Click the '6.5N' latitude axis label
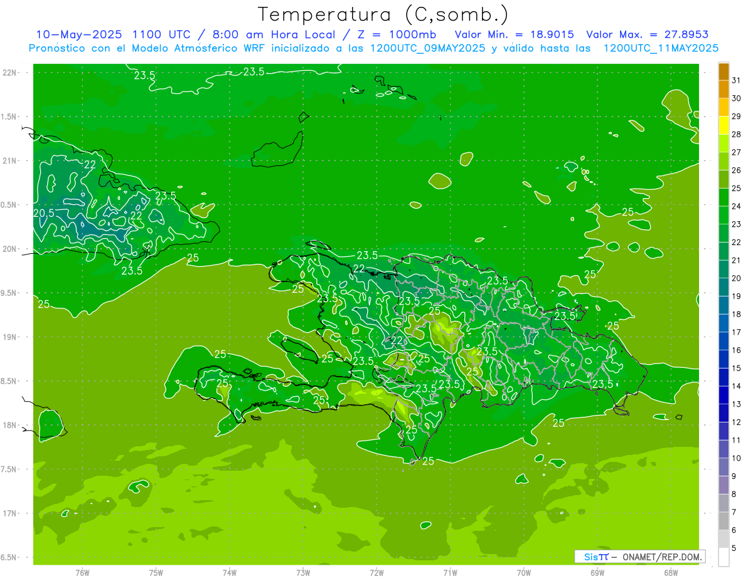The height and width of the screenshot is (581, 753). (9, 557)
